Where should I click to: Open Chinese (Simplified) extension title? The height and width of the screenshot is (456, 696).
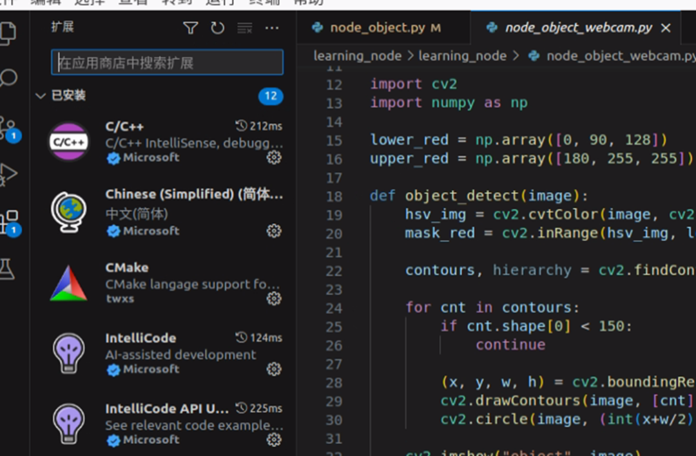pyautogui.click(x=194, y=195)
